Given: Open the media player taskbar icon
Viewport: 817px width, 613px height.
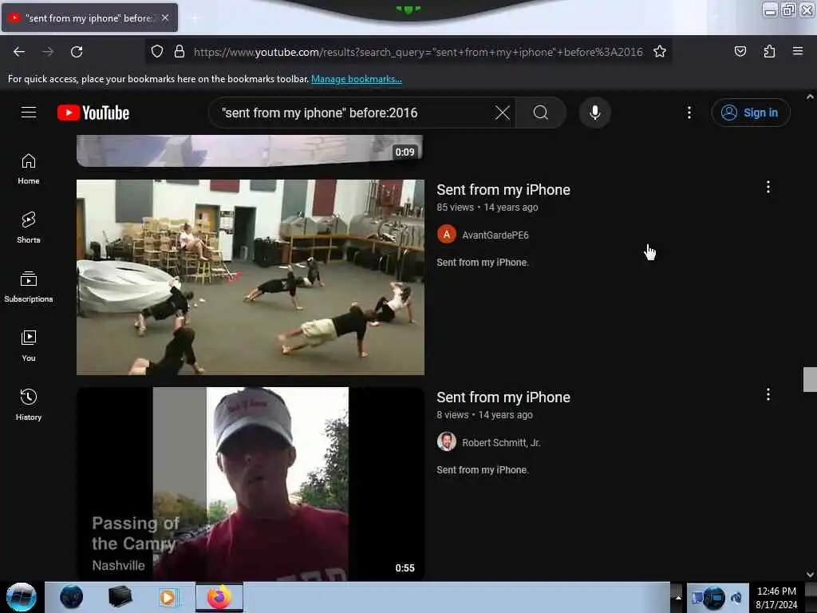Looking at the screenshot, I should (x=168, y=597).
